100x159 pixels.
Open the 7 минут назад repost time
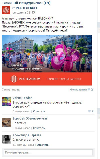[x=11, y=90]
